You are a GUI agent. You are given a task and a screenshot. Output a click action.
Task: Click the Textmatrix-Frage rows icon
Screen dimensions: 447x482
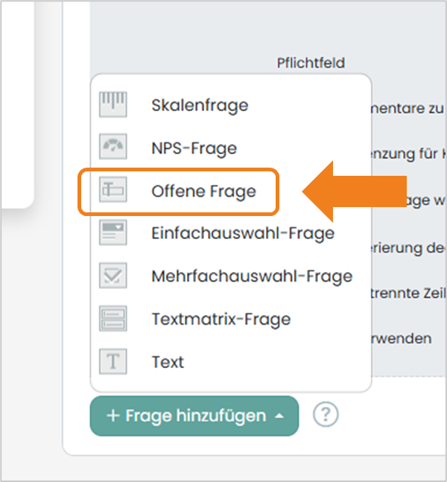pos(112,319)
